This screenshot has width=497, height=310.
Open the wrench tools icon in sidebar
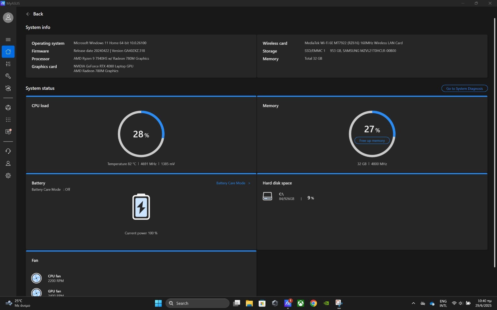(8, 76)
